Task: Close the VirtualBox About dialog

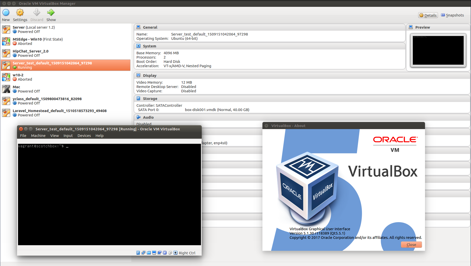Action: [411, 244]
